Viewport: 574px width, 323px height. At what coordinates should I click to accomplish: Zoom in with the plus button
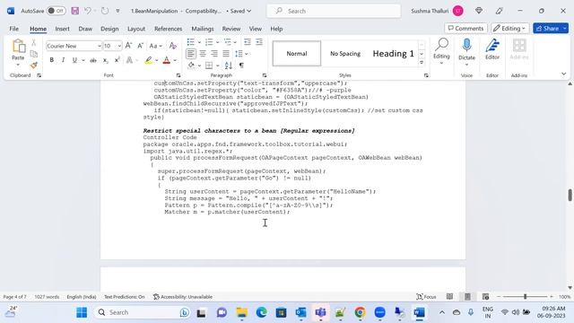click(552, 297)
